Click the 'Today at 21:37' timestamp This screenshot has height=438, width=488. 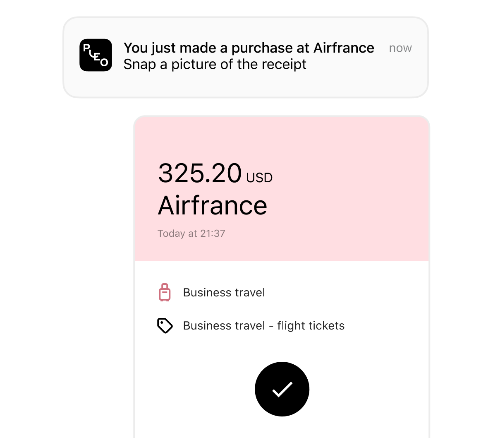[x=191, y=233]
